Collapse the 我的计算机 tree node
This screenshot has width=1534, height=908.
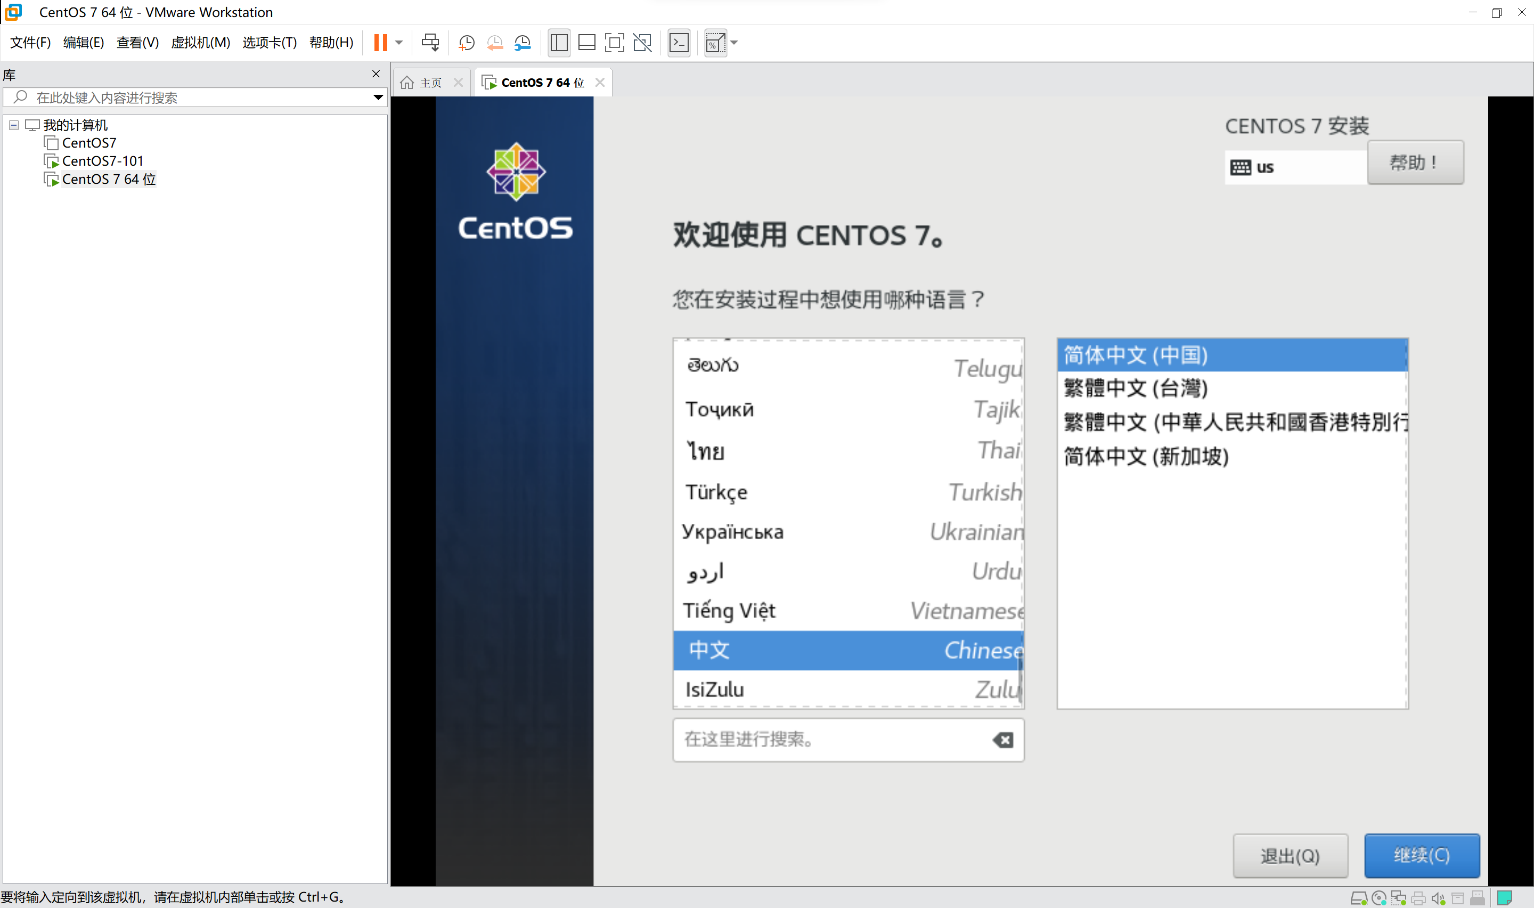coord(13,125)
